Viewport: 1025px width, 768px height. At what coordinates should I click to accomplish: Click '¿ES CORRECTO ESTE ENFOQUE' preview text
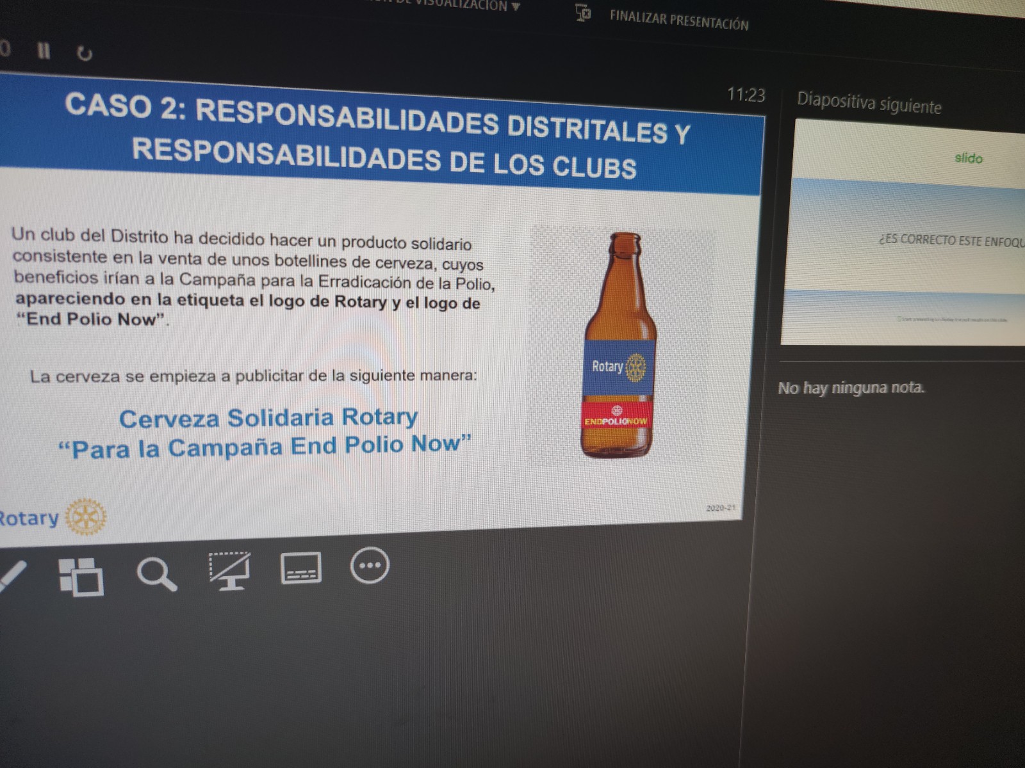pyautogui.click(x=952, y=241)
